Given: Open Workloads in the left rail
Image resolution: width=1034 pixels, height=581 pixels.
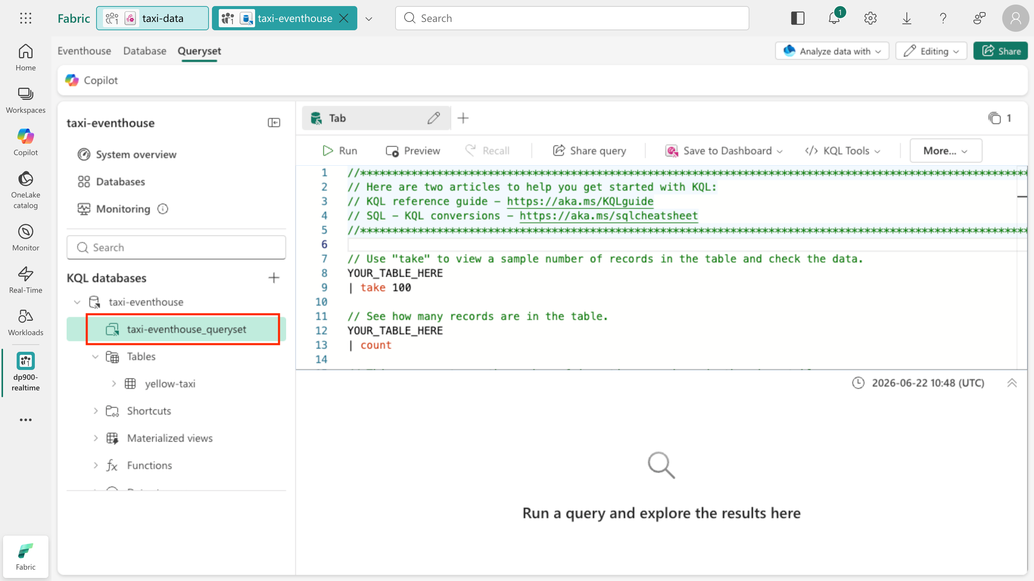Looking at the screenshot, I should (x=26, y=323).
